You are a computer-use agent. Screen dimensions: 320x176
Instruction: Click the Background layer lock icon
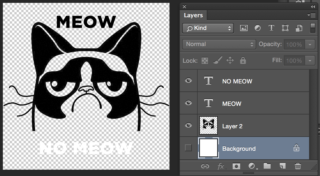(x=296, y=148)
